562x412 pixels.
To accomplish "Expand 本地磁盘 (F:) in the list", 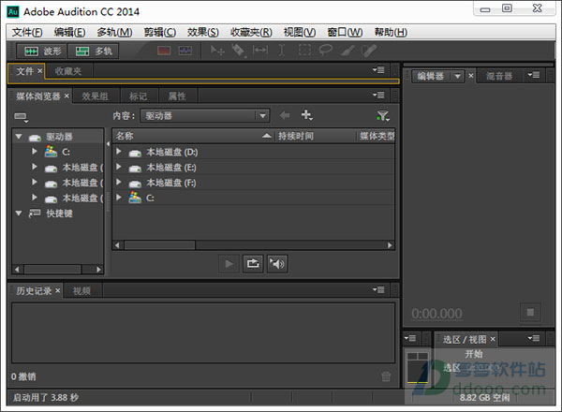I will [x=119, y=182].
